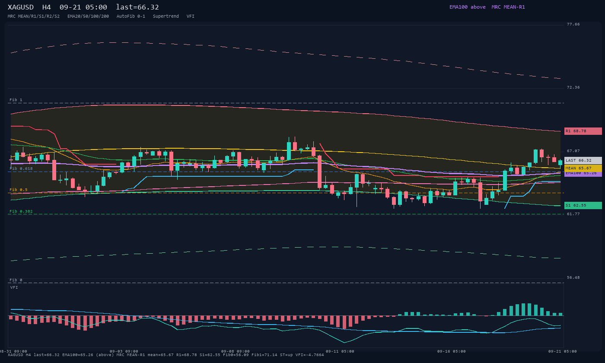The width and height of the screenshot is (605, 363).
Task: Select the 'Fib 0.618' level label
Action: 21,169
